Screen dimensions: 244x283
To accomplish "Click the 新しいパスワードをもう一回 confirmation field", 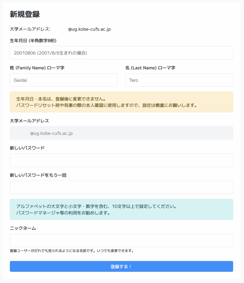I will 121,187.
